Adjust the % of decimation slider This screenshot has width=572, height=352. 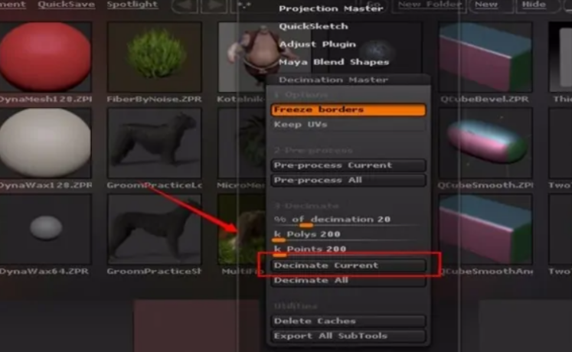348,220
